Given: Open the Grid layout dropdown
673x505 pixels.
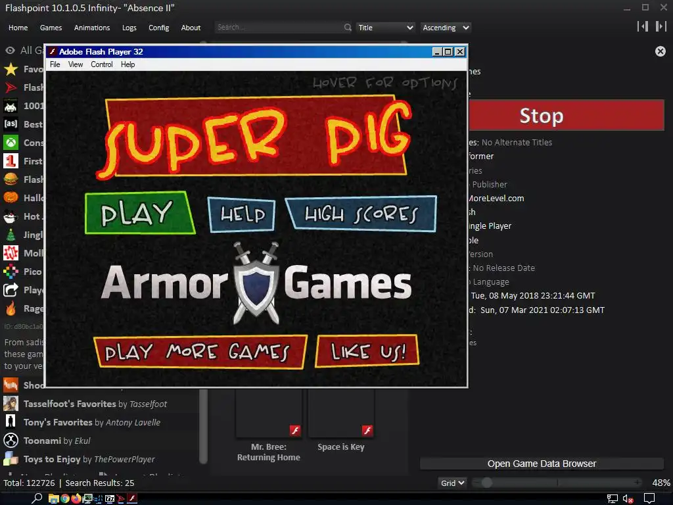Looking at the screenshot, I should click(452, 483).
